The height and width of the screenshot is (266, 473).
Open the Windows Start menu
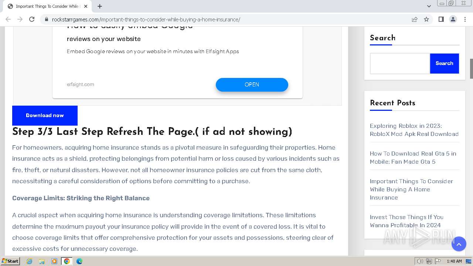pyautogui.click(x=10, y=261)
